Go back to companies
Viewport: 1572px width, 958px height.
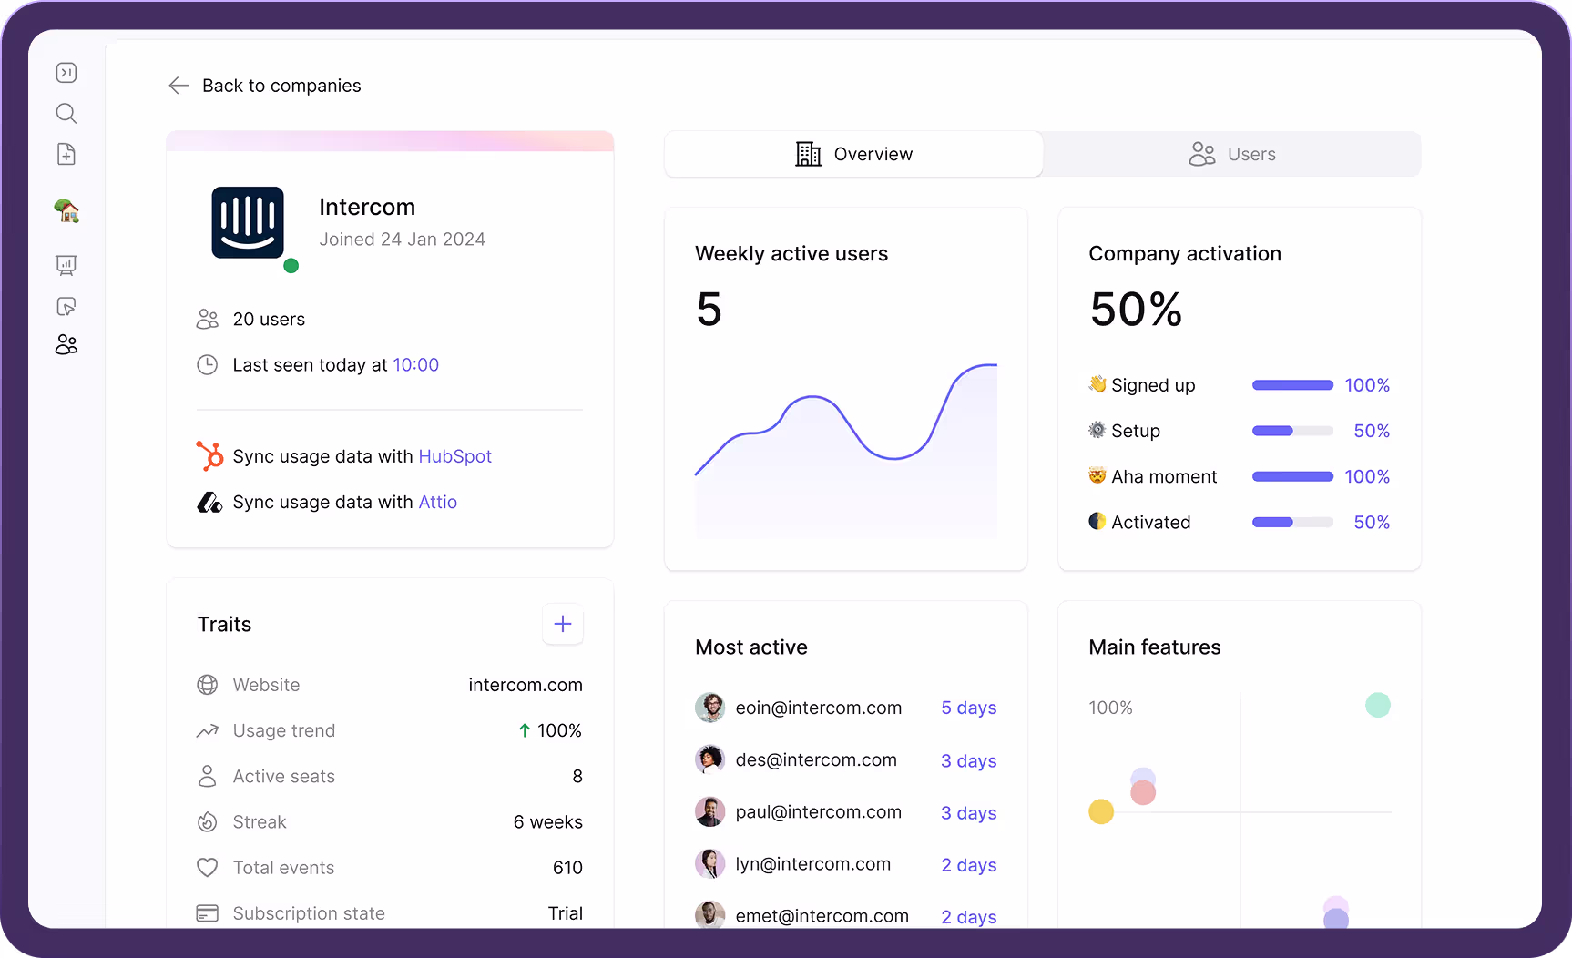pos(281,86)
